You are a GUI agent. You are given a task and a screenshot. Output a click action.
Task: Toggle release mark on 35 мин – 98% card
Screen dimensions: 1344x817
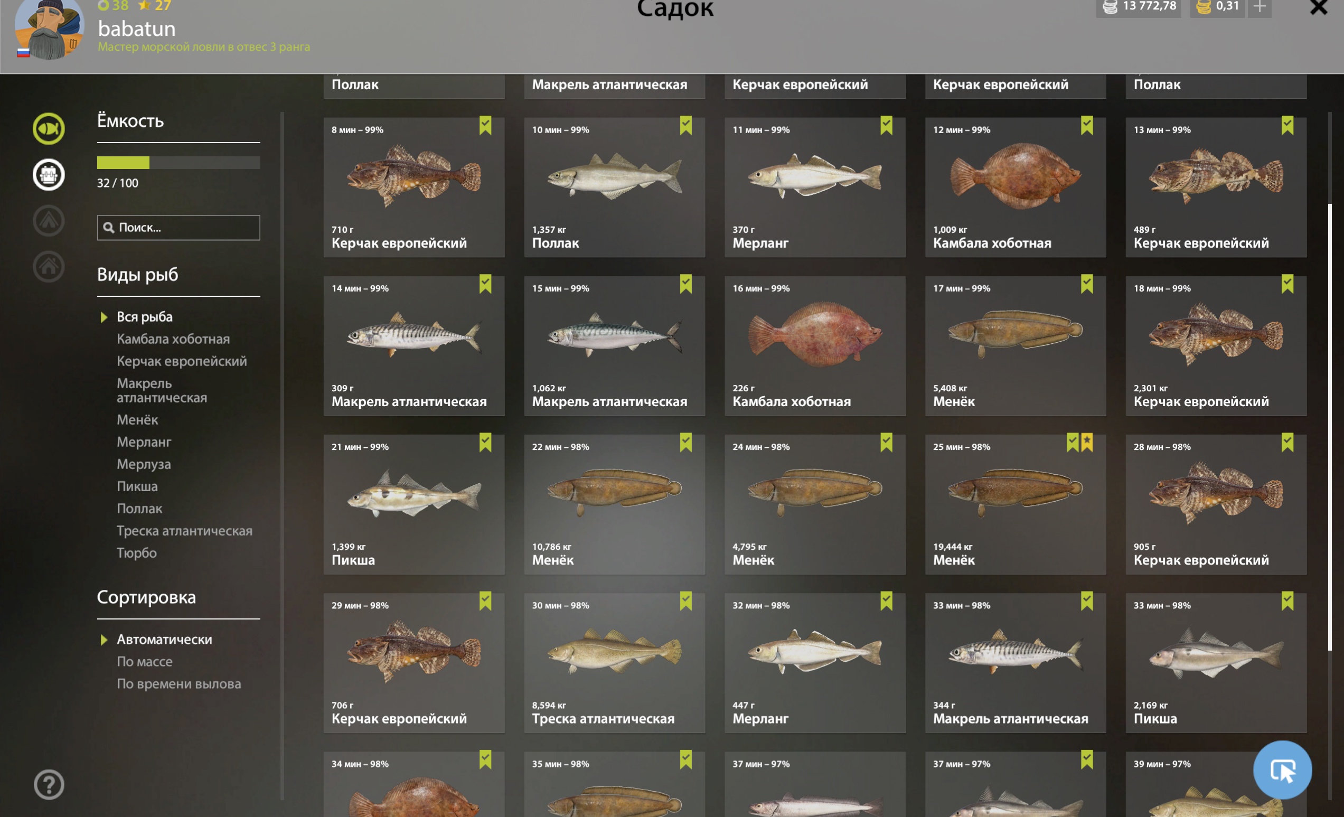coord(685,760)
